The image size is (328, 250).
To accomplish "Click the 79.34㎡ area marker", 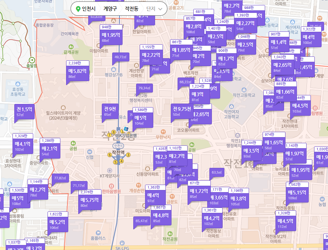I will tap(144, 88).
